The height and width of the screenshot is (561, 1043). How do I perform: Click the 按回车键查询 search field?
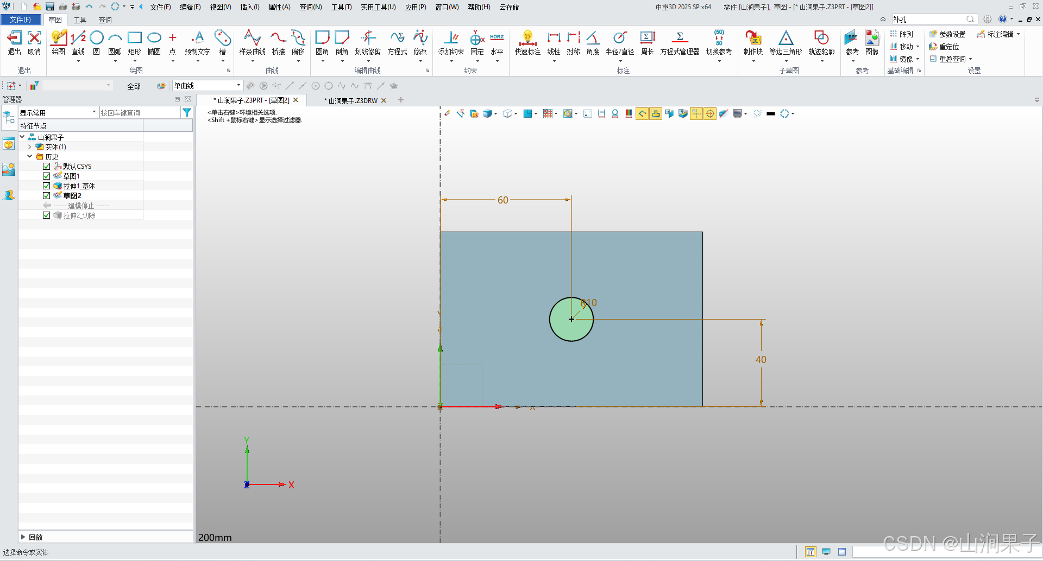tap(140, 112)
